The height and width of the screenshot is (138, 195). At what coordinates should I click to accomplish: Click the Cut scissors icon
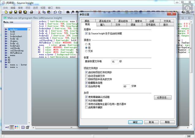pos(39,12)
